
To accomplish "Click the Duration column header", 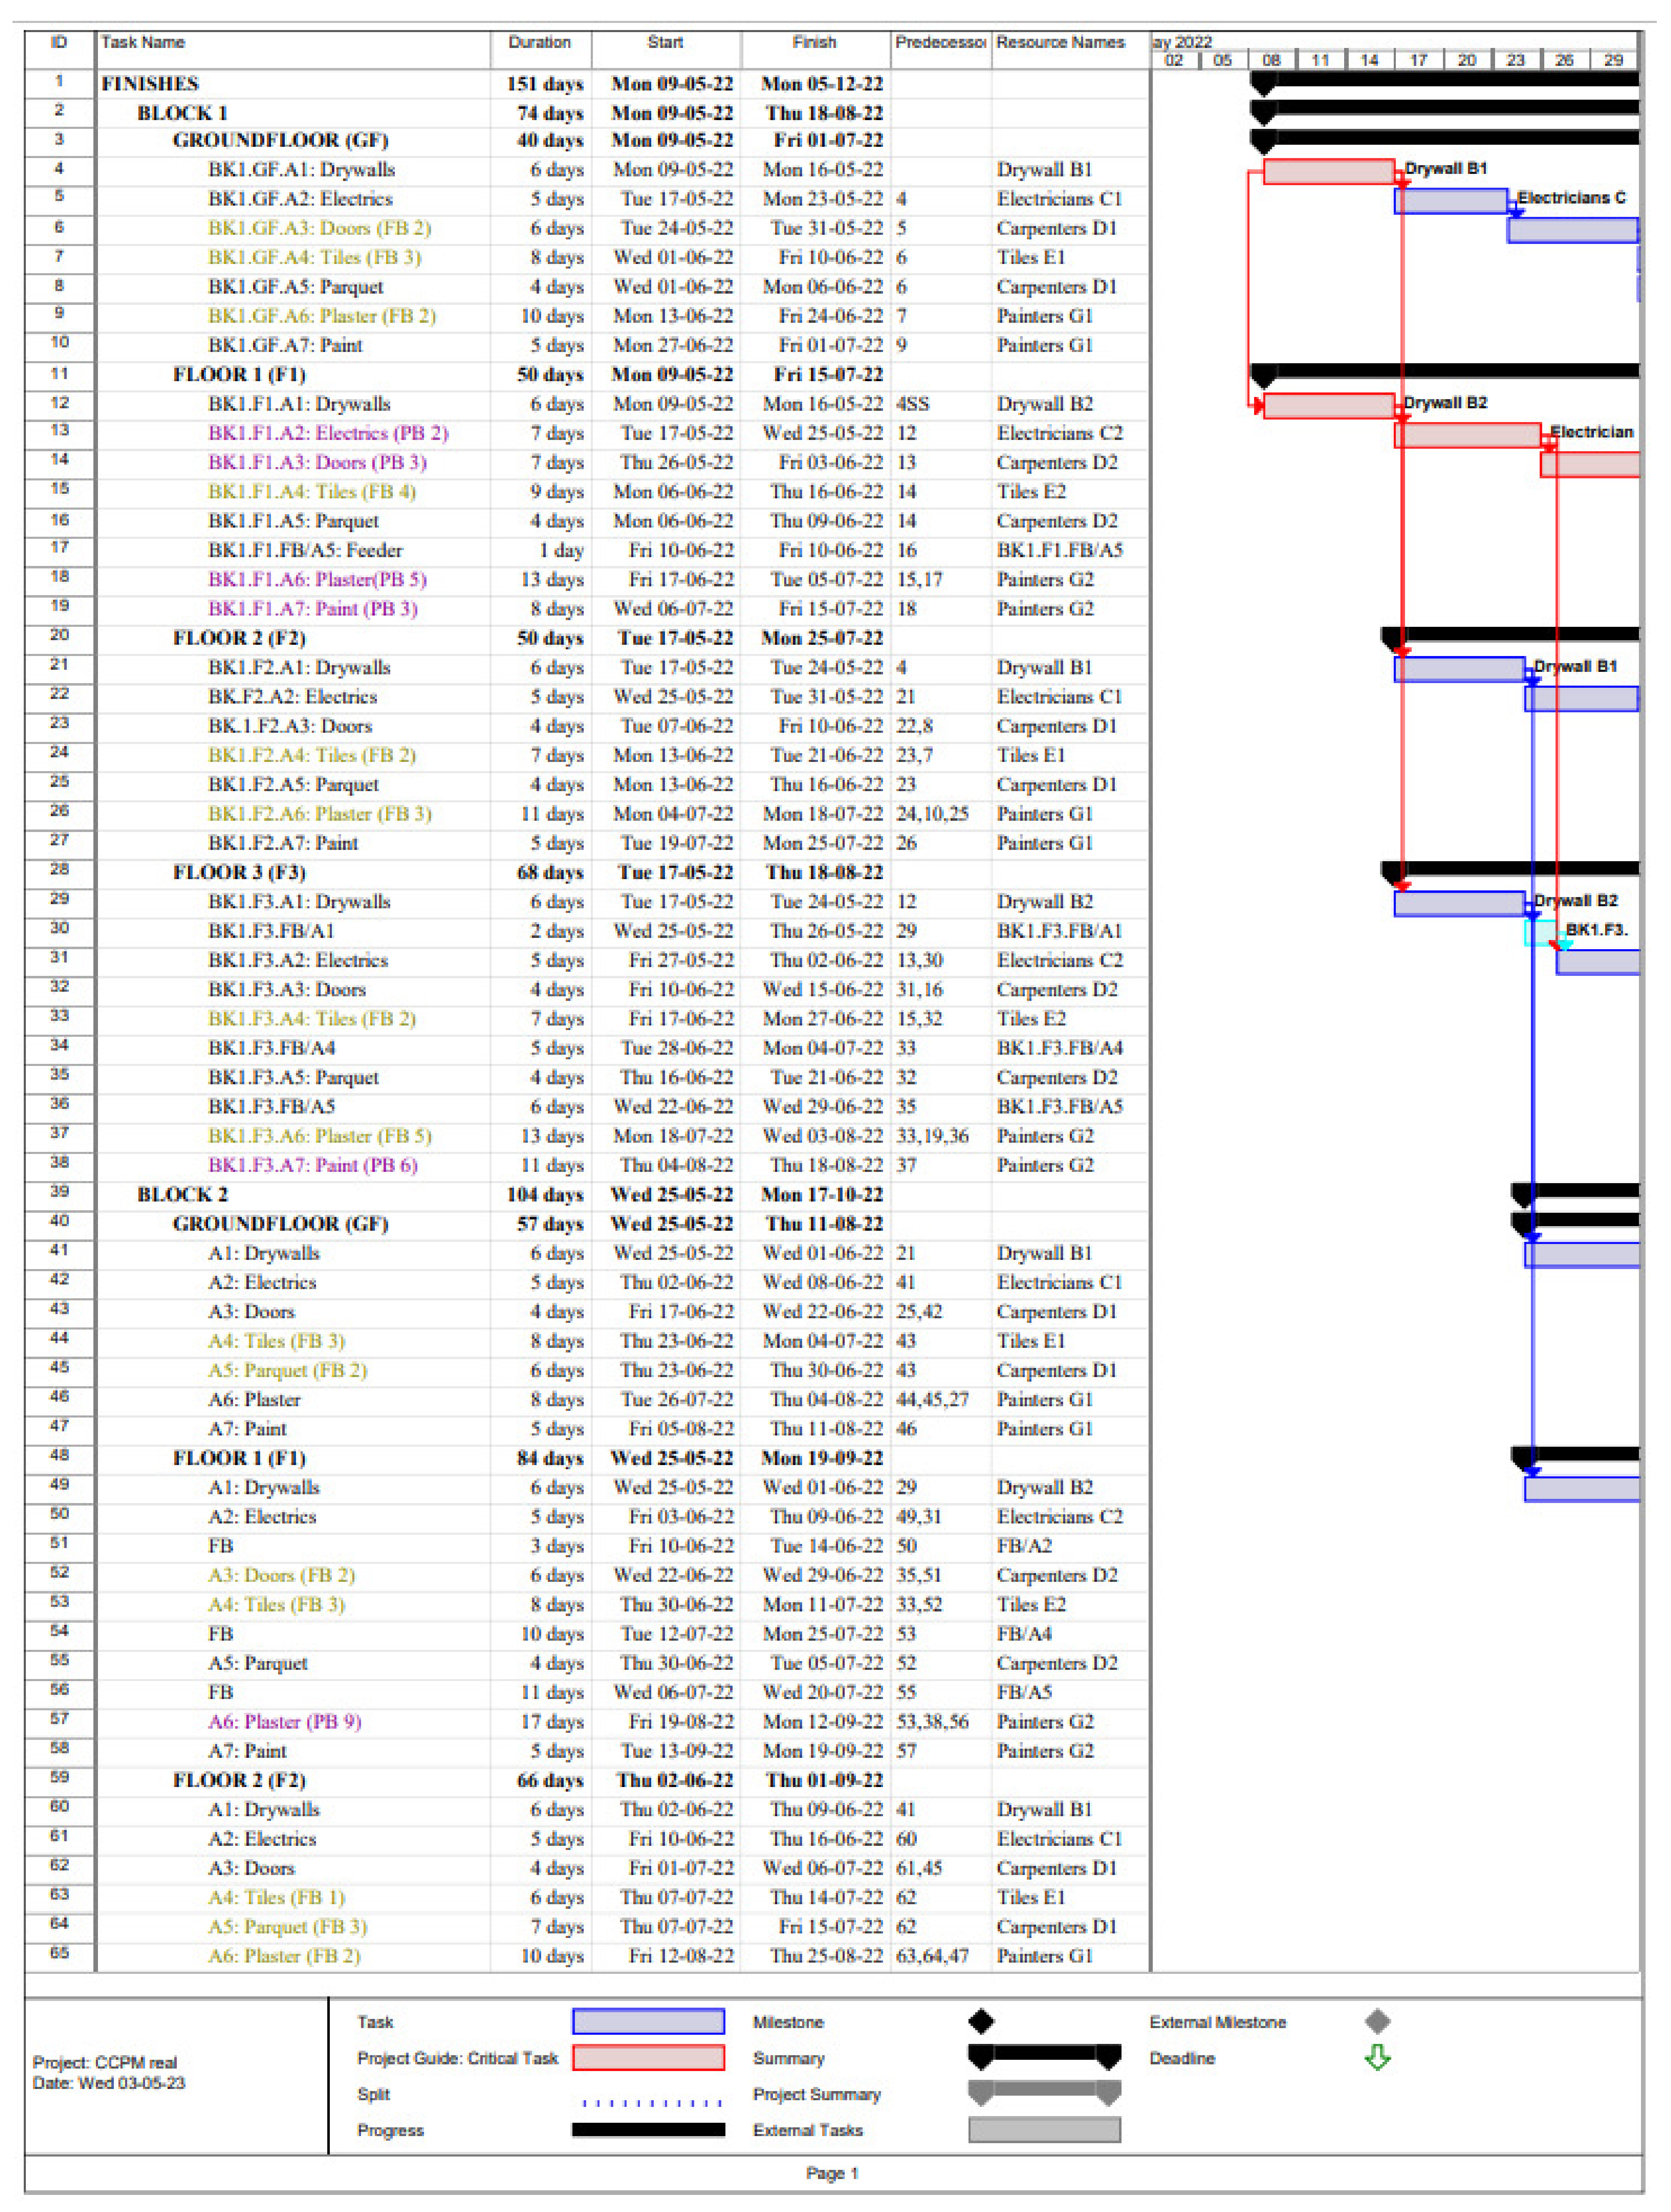I will click(539, 42).
